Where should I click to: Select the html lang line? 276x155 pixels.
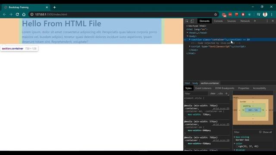[x=197, y=29]
